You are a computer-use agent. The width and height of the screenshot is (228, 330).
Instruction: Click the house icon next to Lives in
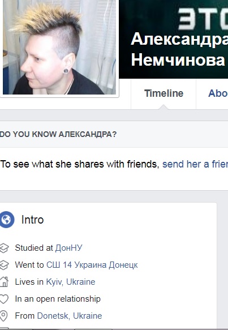4,282
